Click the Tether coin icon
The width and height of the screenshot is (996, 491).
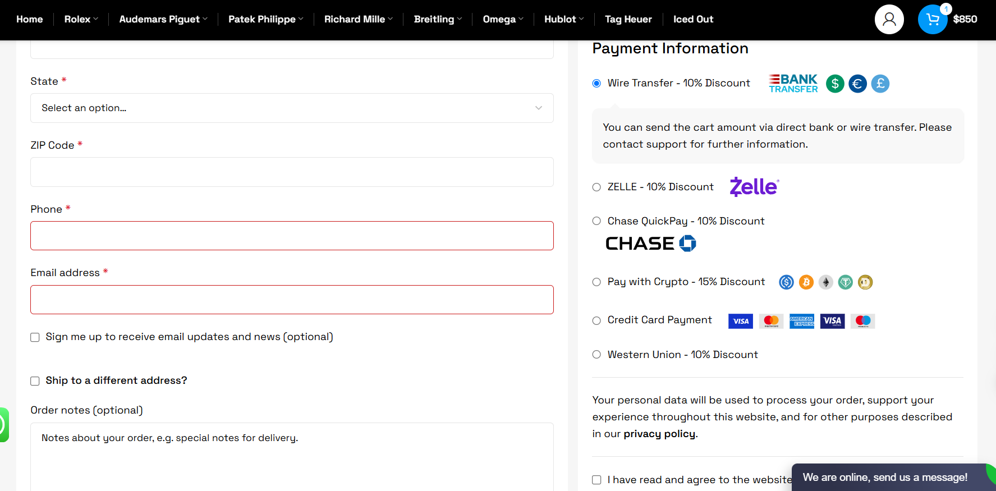point(846,282)
